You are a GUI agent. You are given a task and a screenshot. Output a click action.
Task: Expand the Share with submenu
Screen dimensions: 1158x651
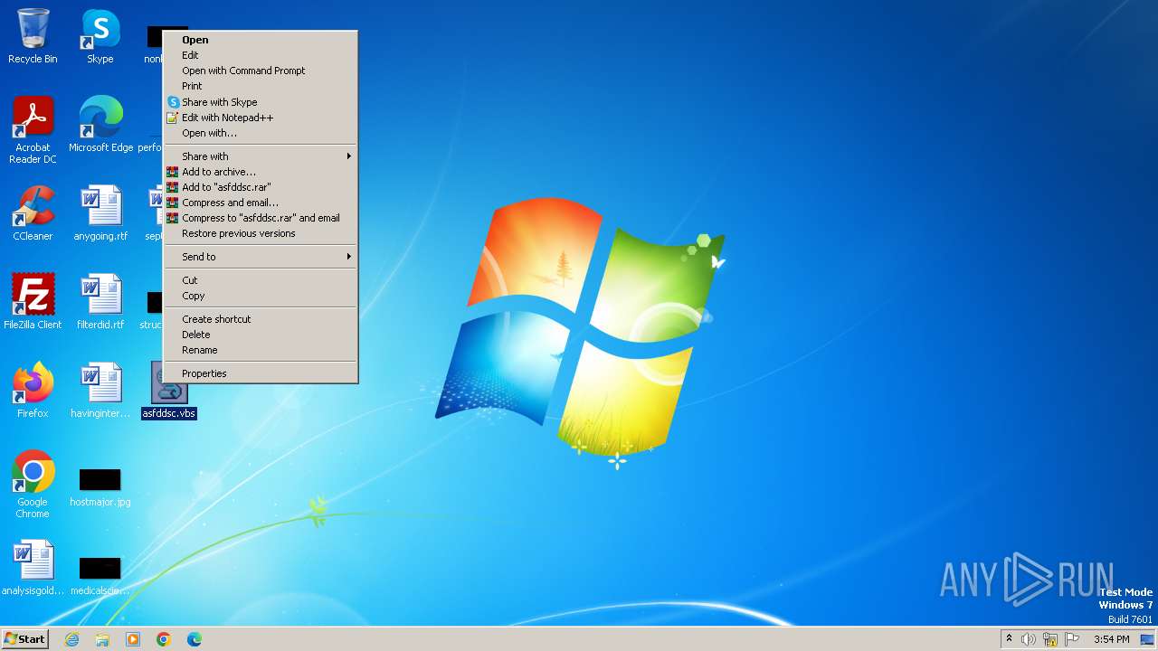[261, 156]
